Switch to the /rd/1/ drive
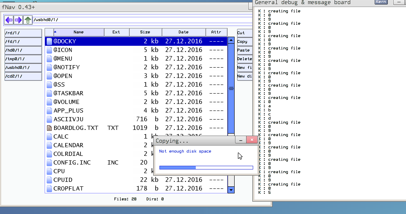The height and width of the screenshot is (214, 406). tap(23, 33)
